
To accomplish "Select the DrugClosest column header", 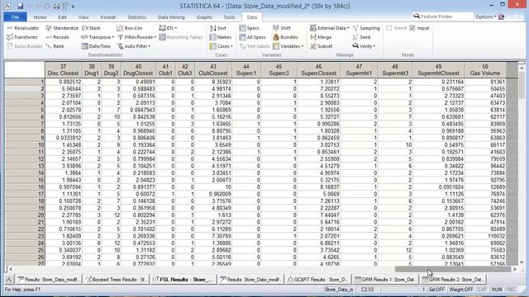I will pos(138,69).
